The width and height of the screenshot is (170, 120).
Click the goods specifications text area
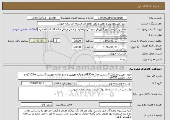(x=75, y=94)
